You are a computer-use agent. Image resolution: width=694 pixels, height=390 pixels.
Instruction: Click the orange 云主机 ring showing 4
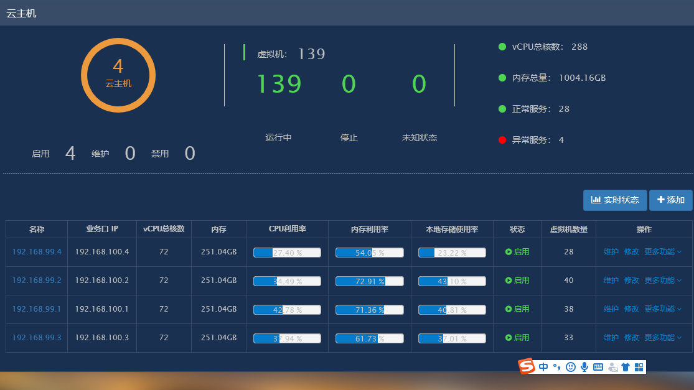118,75
